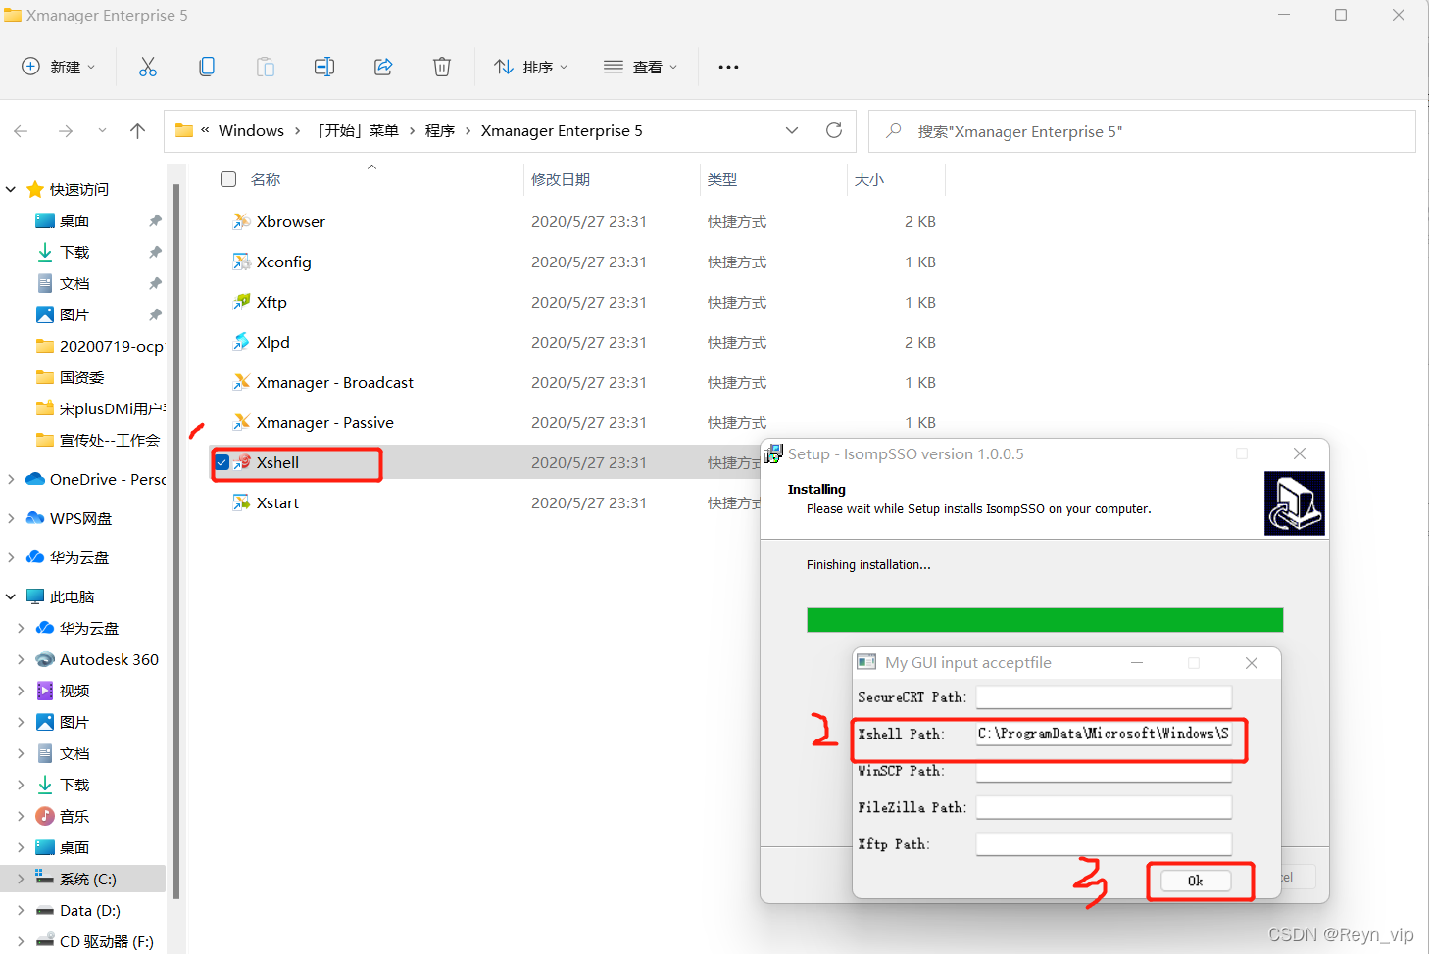Sort by the 修改日期 column header

(x=561, y=179)
